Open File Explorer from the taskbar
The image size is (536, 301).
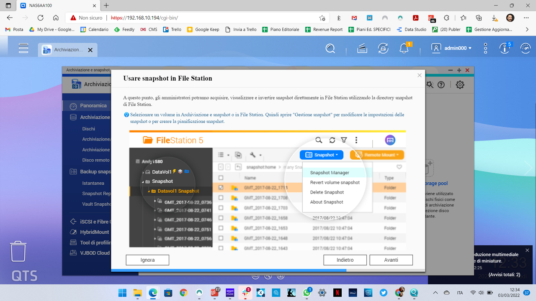point(137,293)
